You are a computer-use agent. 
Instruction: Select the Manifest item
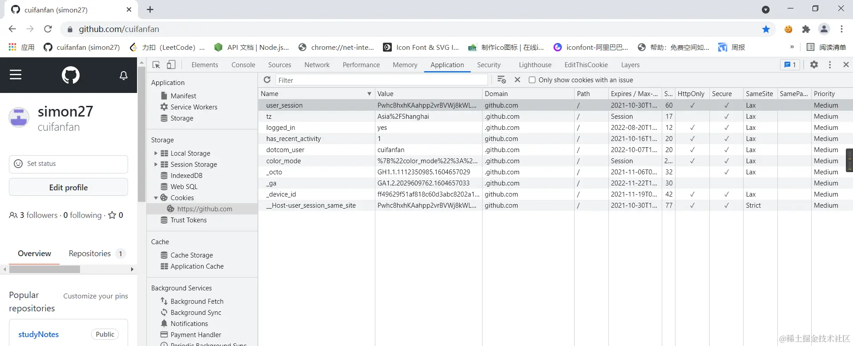pyautogui.click(x=183, y=96)
